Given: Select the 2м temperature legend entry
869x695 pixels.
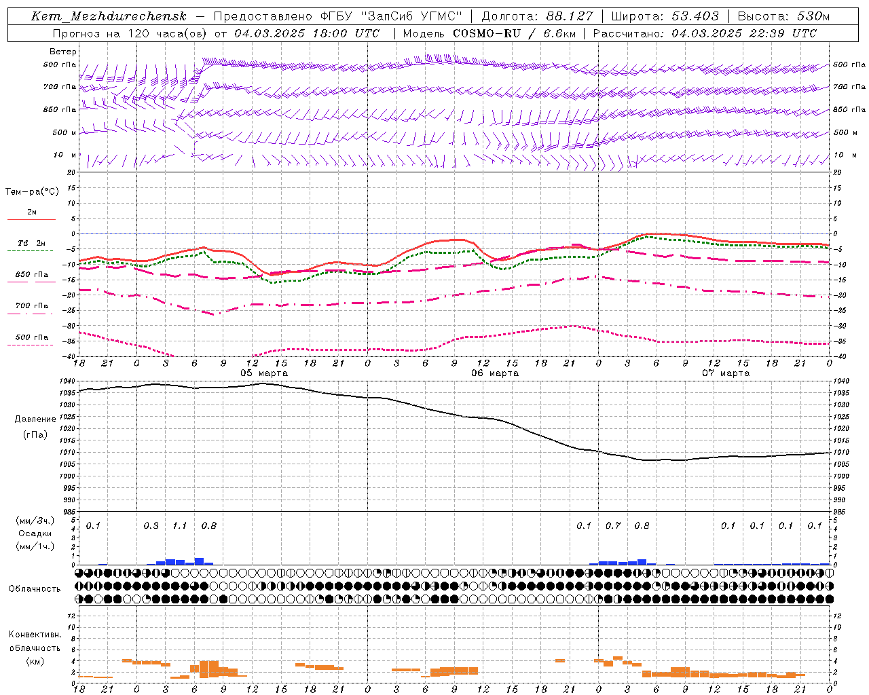Looking at the screenshot, I should pyautogui.click(x=32, y=212).
